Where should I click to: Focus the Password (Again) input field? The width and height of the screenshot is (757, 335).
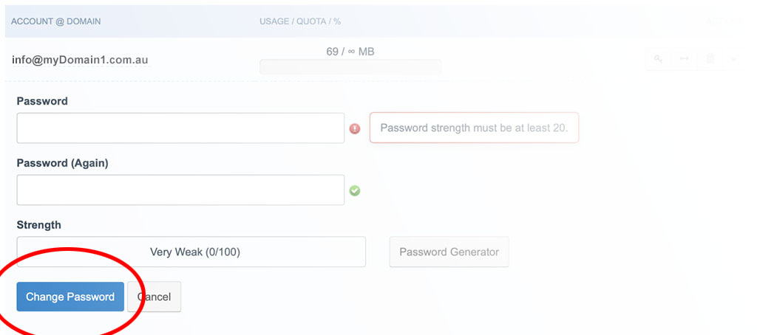coord(180,190)
